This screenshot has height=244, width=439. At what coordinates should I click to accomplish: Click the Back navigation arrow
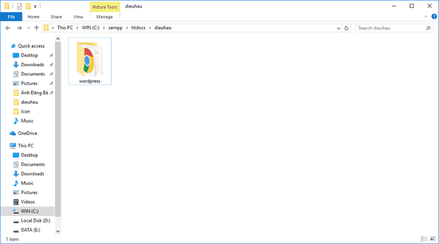(8, 28)
